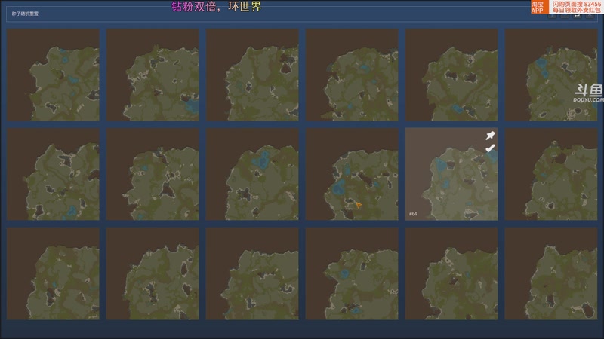Click the #64 label on the highlighted map
Viewport: 604px width, 339px height.
413,214
